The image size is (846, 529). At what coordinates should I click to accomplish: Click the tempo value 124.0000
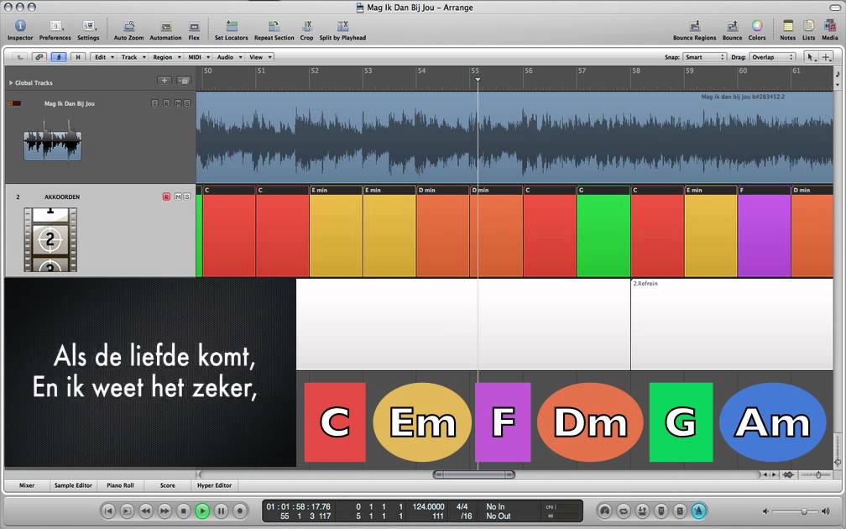coord(428,506)
